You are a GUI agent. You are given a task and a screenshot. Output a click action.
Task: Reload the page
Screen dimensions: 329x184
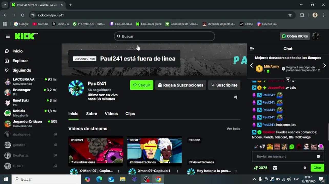pos(23,15)
